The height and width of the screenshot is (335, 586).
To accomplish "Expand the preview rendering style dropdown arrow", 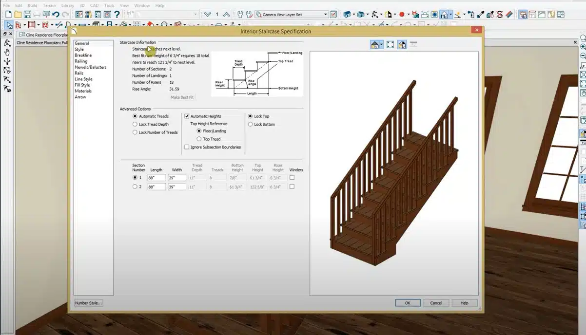I will pos(381,45).
